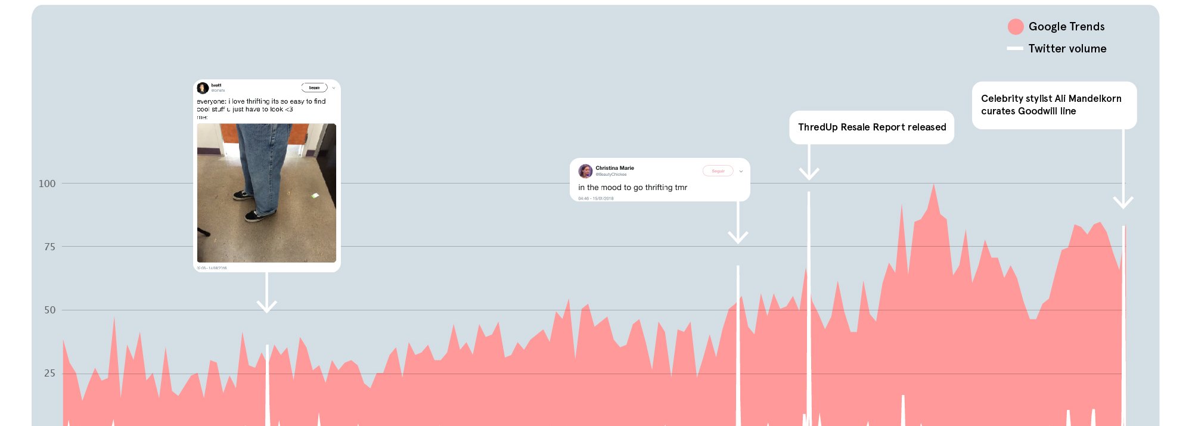Click the down arrow below the Goodwill line callout

(1123, 202)
